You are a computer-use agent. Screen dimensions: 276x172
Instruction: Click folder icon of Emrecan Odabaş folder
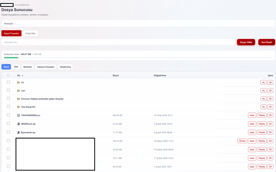[x=18, y=99]
